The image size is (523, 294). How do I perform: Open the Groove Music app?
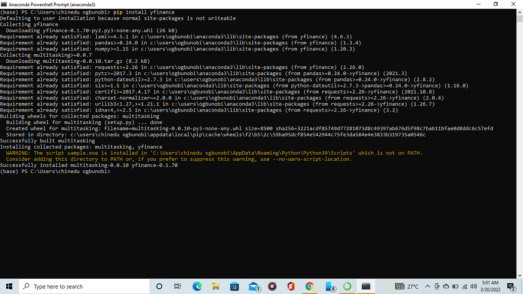coord(272,286)
